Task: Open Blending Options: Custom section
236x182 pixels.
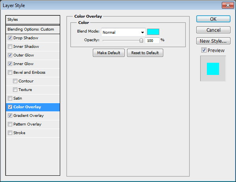Action: (x=33, y=29)
